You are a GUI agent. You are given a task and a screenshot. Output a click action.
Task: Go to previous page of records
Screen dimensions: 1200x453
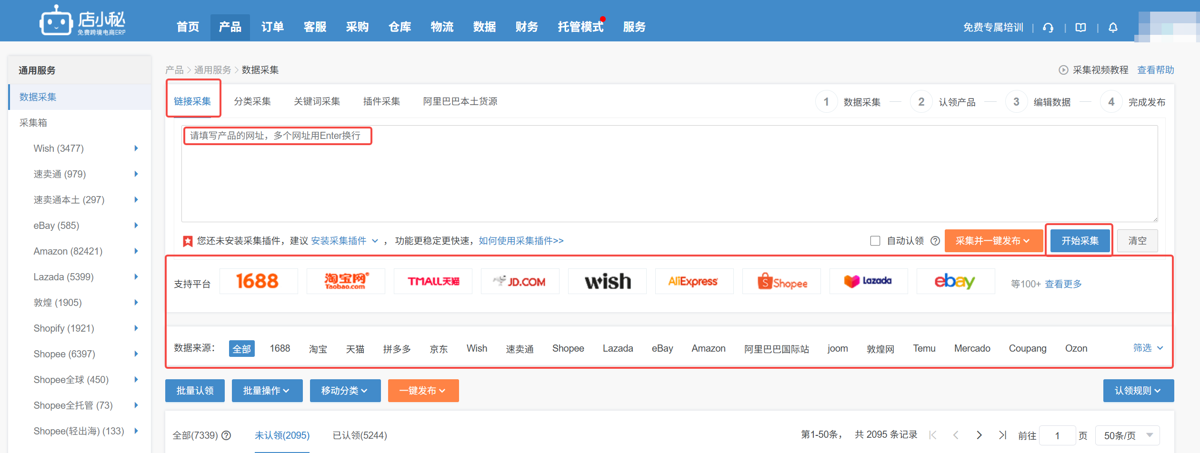coord(956,435)
